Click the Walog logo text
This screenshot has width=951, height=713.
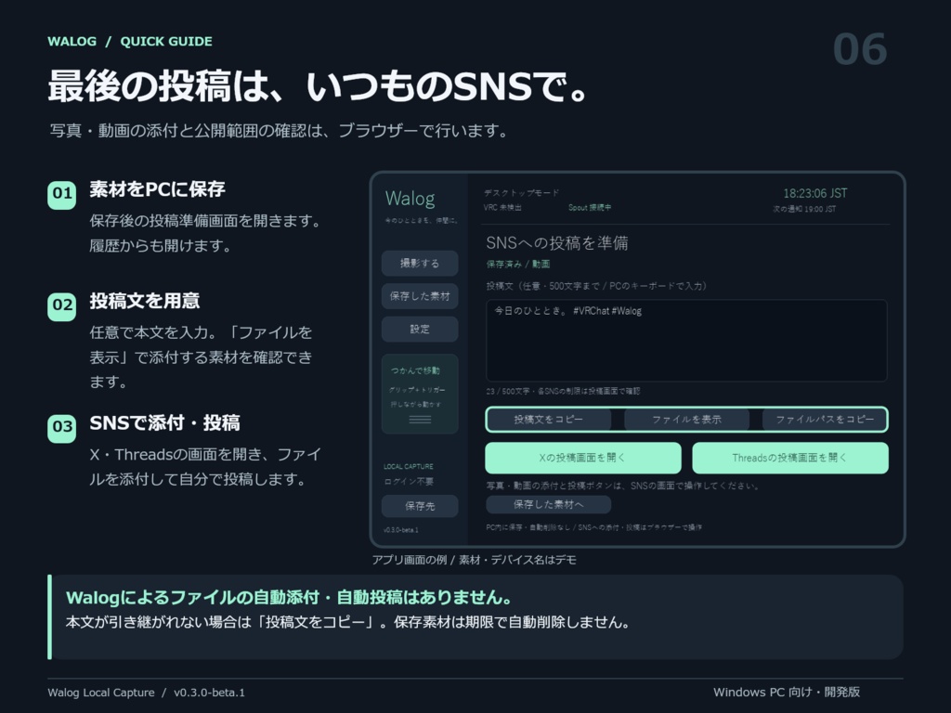pyautogui.click(x=410, y=199)
